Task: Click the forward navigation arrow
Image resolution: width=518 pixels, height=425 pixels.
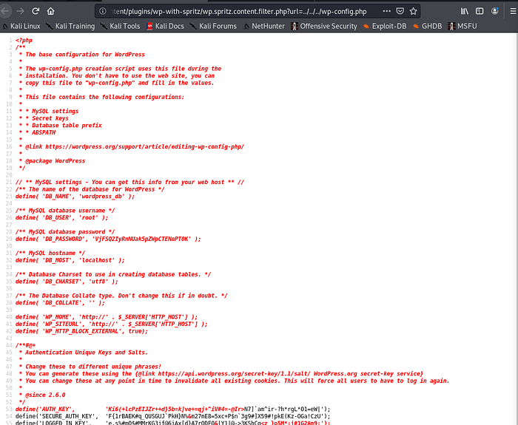Action: (x=19, y=11)
